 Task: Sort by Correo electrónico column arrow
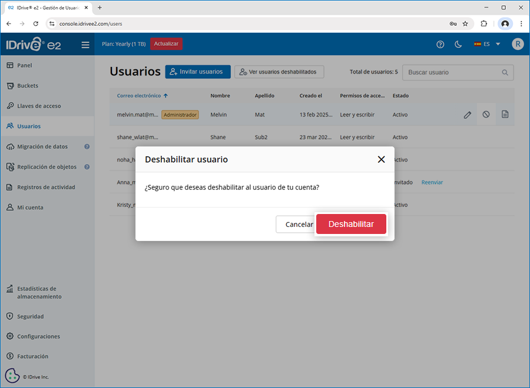pos(165,96)
